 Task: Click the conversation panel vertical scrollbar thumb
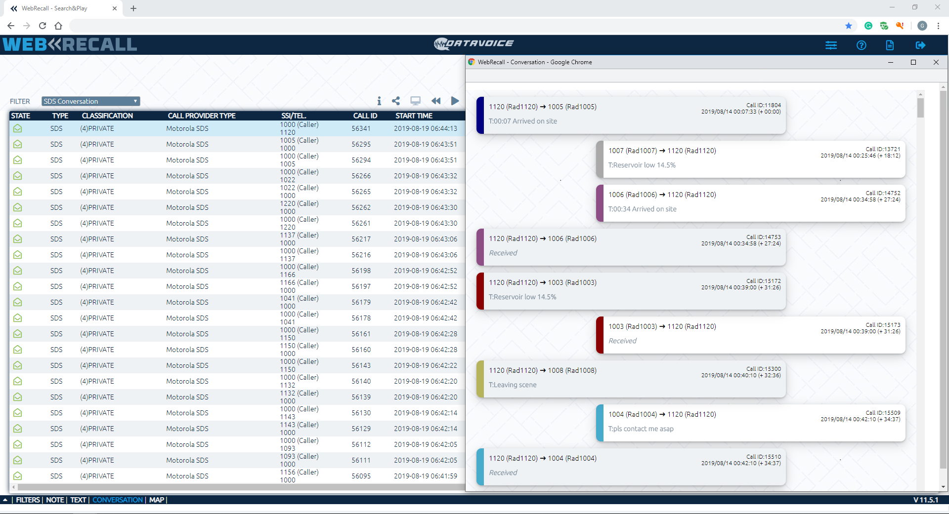click(x=920, y=107)
